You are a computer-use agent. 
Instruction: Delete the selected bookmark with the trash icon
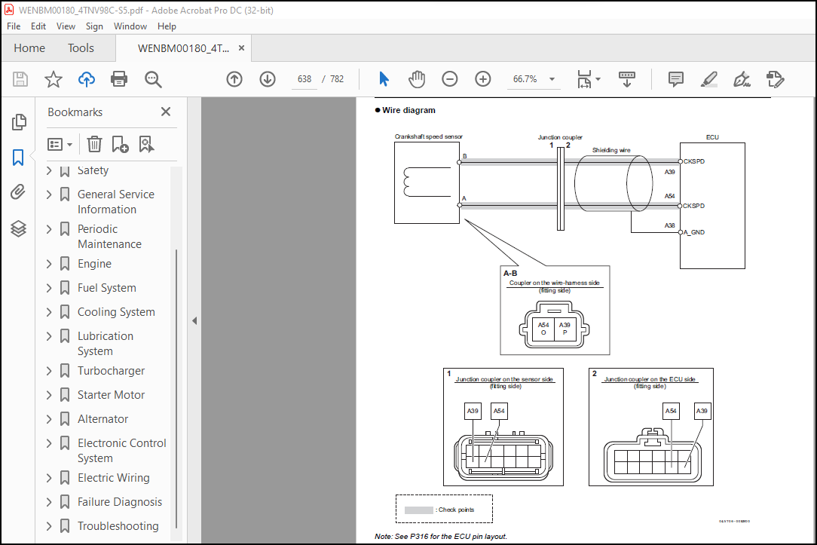click(x=94, y=144)
